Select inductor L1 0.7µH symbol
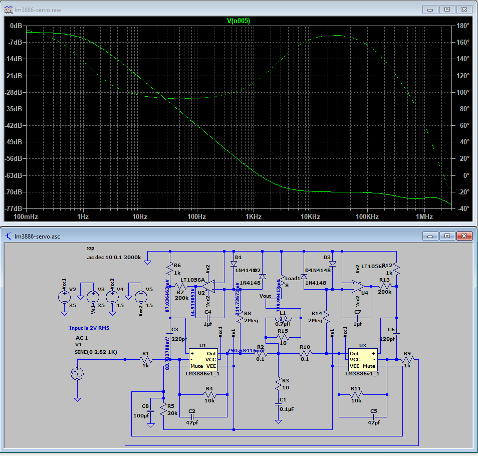 (x=283, y=319)
